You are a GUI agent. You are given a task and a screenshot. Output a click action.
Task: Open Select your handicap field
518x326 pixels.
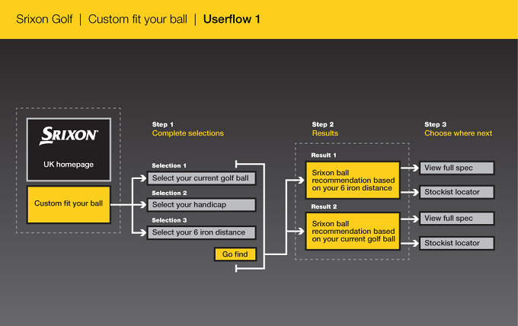[202, 205]
